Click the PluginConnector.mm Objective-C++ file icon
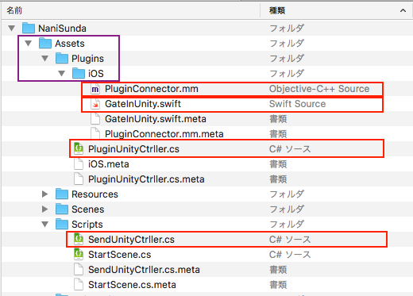 (95, 89)
